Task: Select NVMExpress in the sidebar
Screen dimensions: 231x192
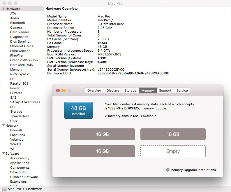Action: coord(20,74)
